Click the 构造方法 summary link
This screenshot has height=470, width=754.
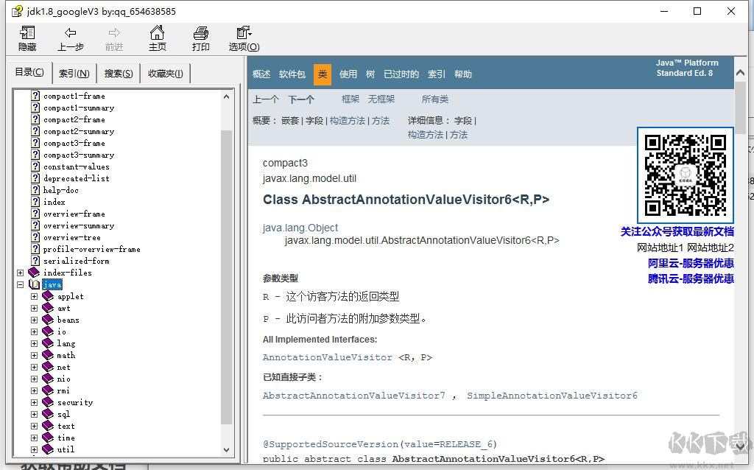tap(348, 121)
